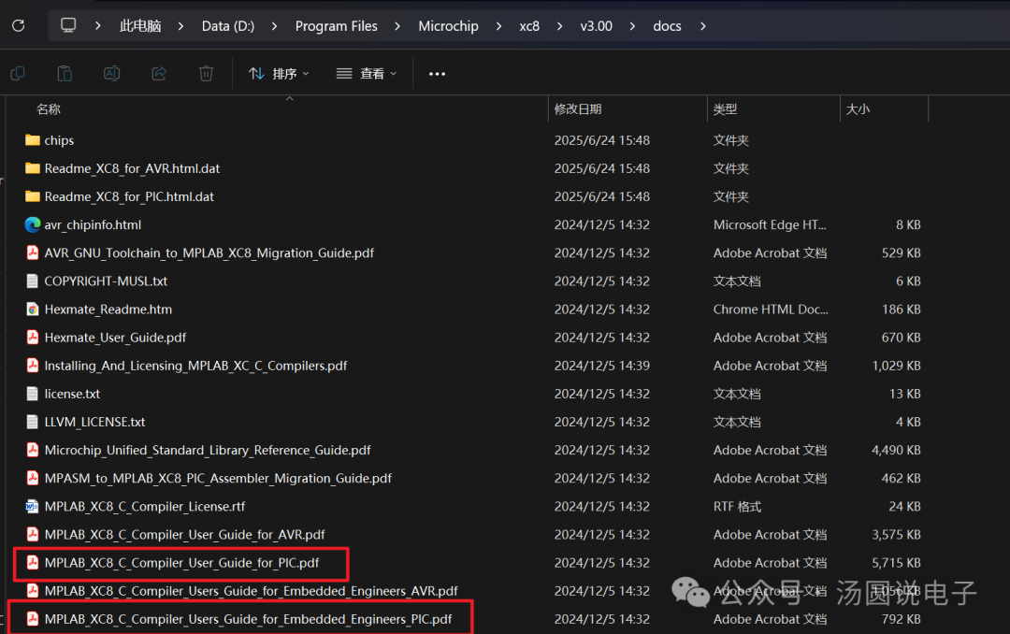Sort by 大小 column header
This screenshot has height=634, width=1010.
pos(858,108)
